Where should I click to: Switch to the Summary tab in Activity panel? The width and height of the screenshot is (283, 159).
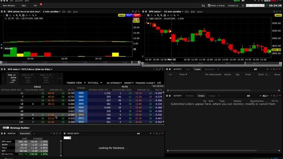[210, 69]
